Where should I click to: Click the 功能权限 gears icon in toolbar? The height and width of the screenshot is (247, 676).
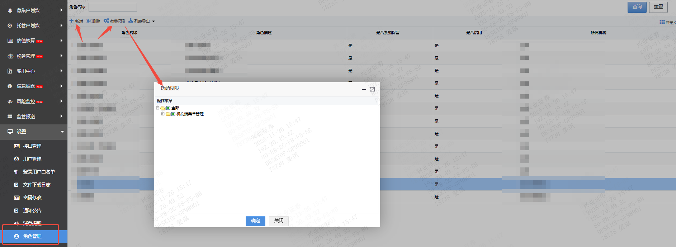(106, 21)
